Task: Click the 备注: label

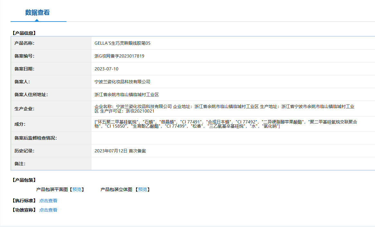Action: pyautogui.click(x=20, y=164)
